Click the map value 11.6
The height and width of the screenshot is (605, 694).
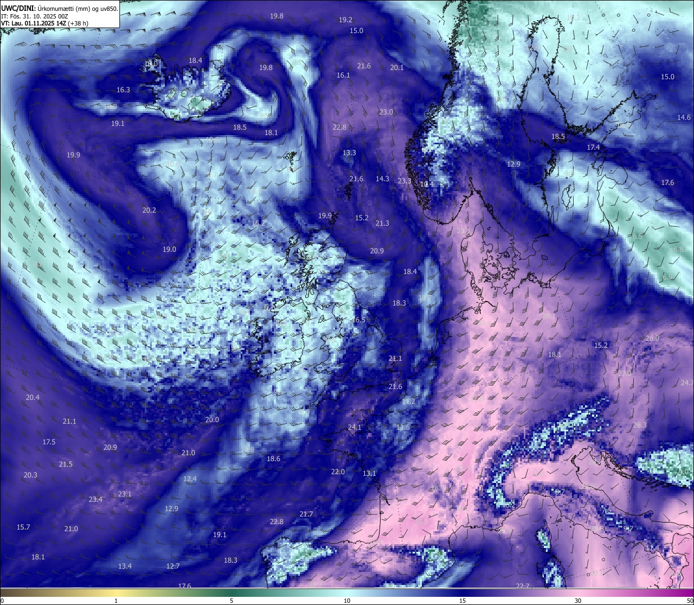click(403, 427)
